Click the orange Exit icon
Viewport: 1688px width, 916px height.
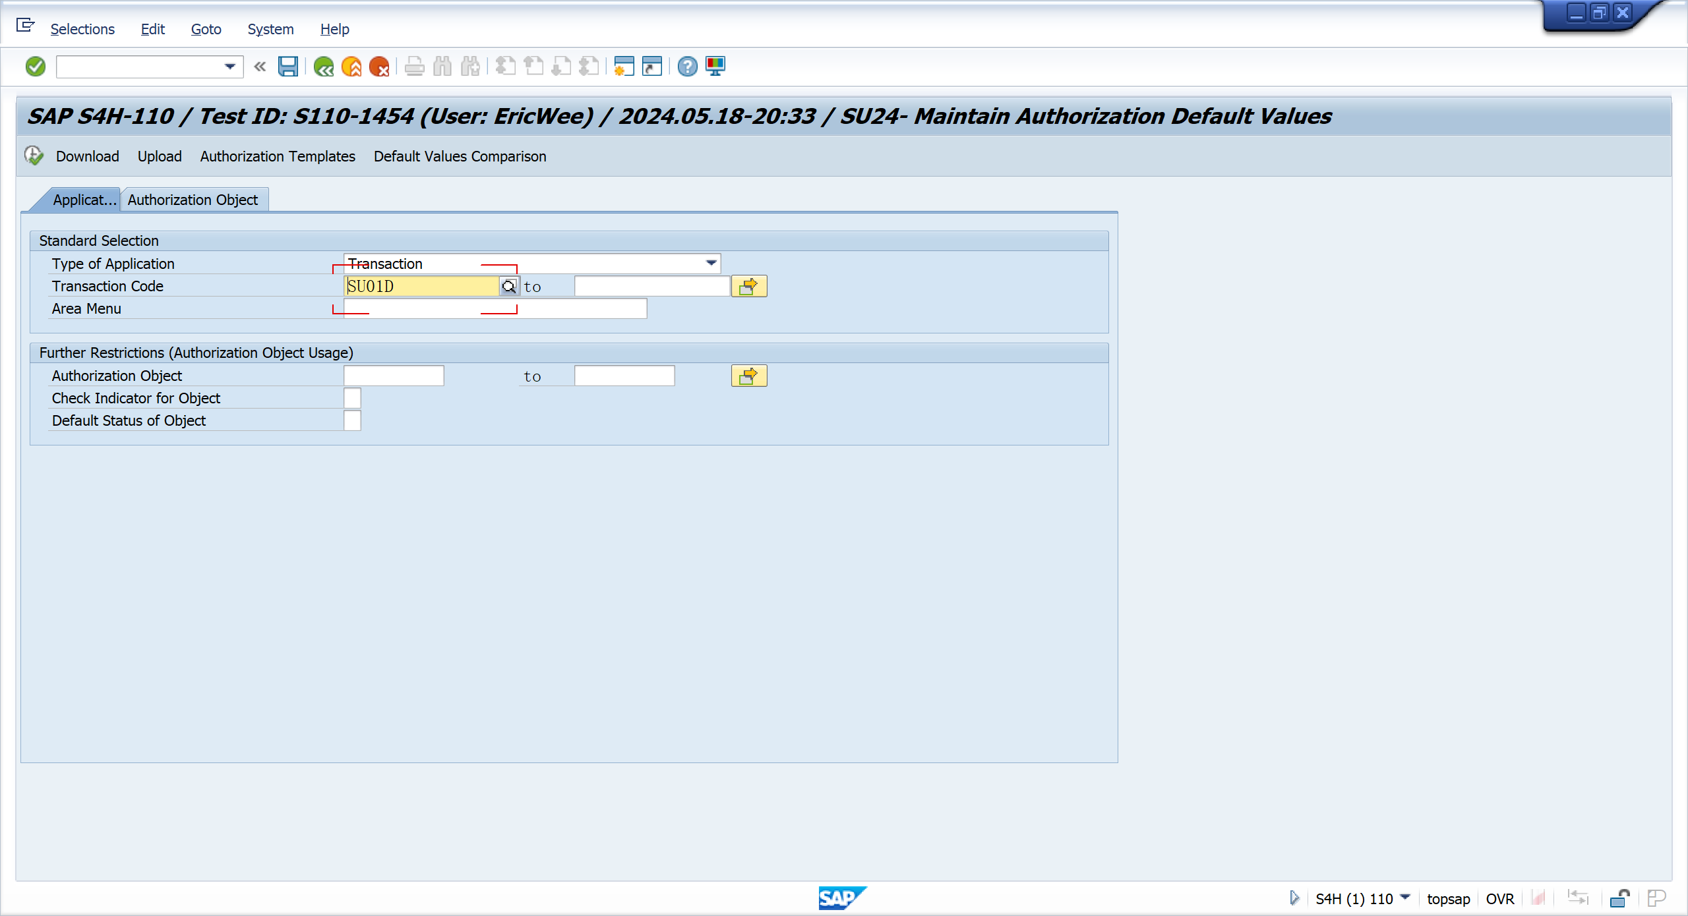pyautogui.click(x=351, y=67)
